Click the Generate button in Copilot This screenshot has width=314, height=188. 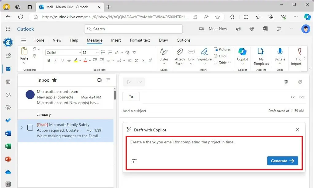coord(282,161)
